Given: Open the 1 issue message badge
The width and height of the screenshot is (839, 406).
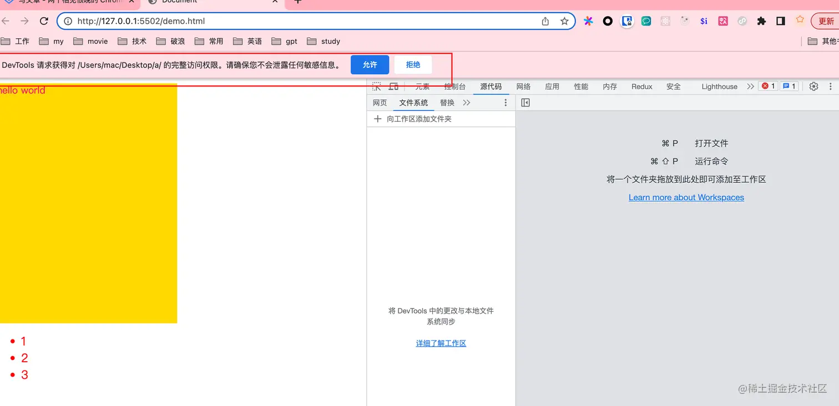Looking at the screenshot, I should click(789, 86).
